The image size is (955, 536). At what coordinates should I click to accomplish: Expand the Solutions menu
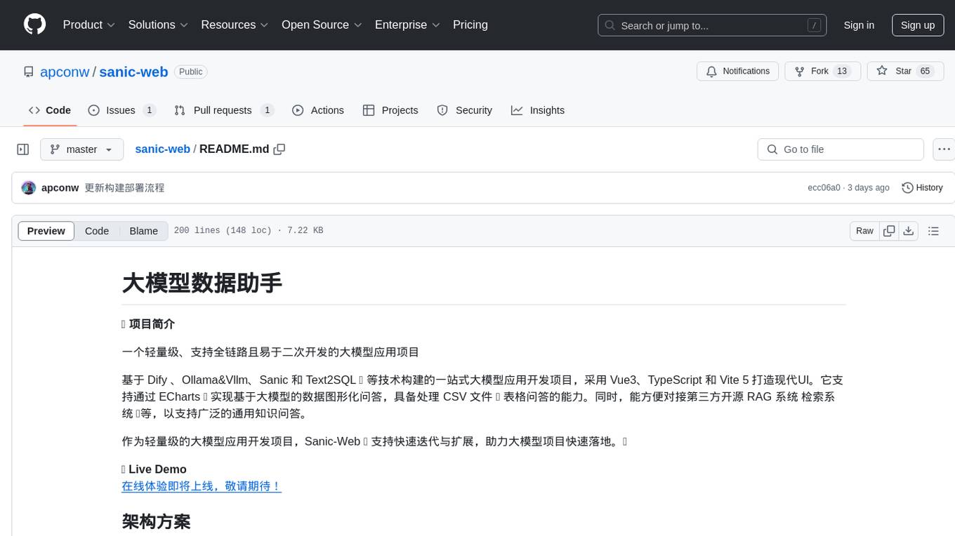(158, 25)
